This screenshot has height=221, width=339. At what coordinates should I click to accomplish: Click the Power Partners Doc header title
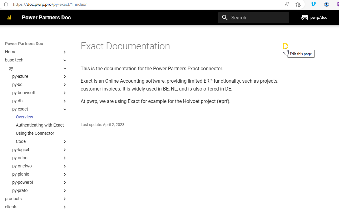(46, 18)
